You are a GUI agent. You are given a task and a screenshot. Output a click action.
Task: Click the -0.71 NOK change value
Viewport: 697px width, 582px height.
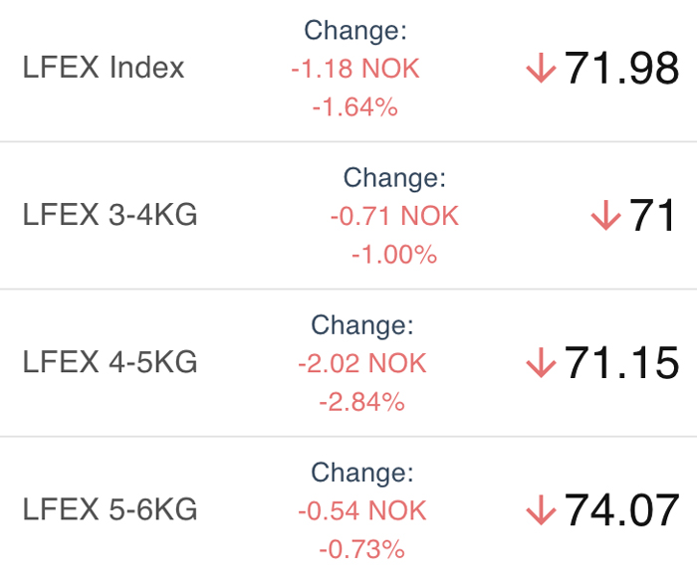pyautogui.click(x=394, y=216)
